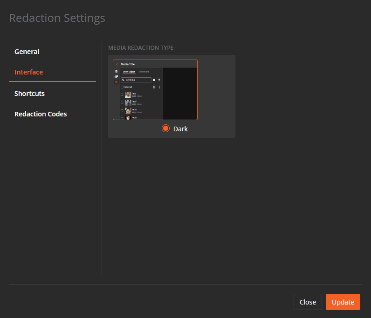
Task: Go to the Redaction Codes section
Action: coord(41,114)
